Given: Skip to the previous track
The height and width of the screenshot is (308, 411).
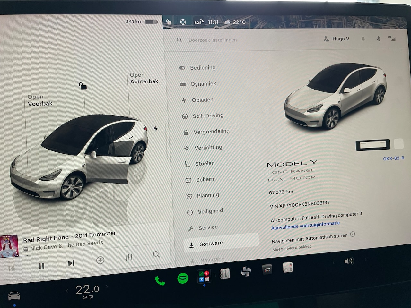Looking at the screenshot, I should pos(12,269).
